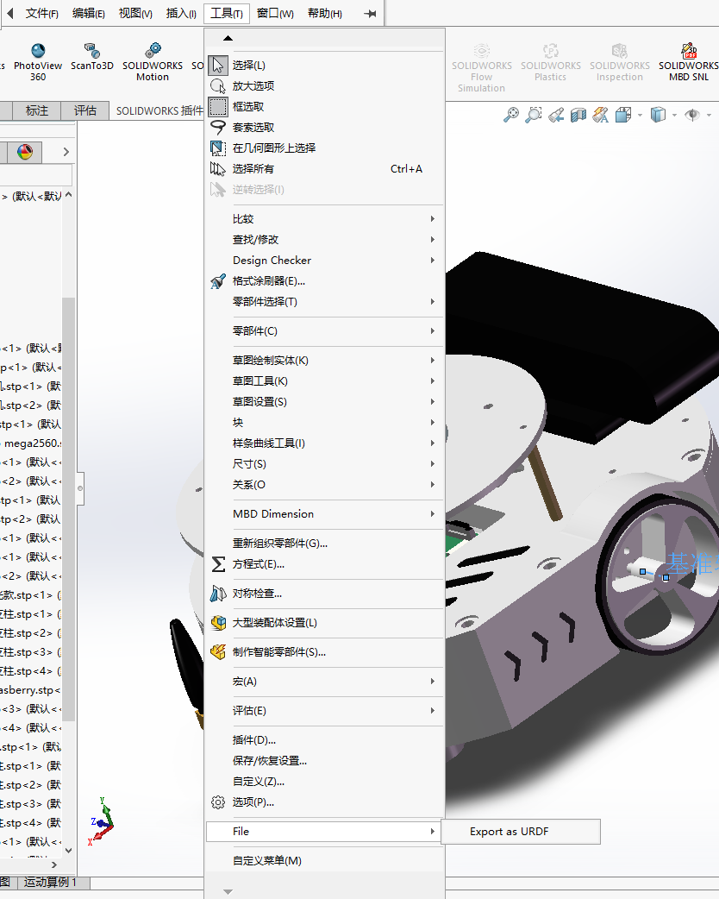Image resolution: width=719 pixels, height=899 pixels.
Task: Expand the 零部件 submenu arrow
Action: tap(431, 331)
